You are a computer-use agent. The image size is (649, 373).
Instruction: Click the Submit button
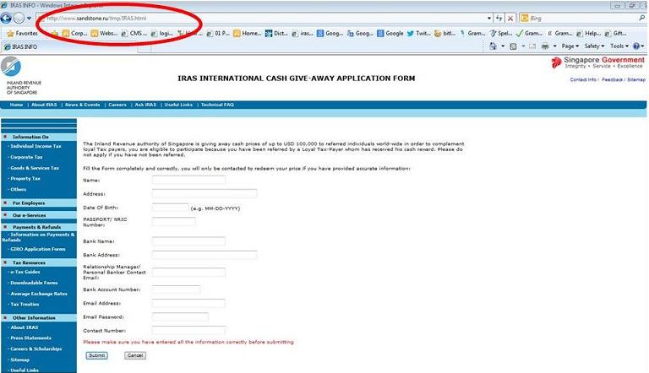click(x=97, y=355)
